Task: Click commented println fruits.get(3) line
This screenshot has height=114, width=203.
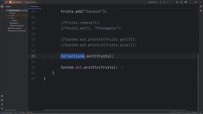Action: (99, 39)
